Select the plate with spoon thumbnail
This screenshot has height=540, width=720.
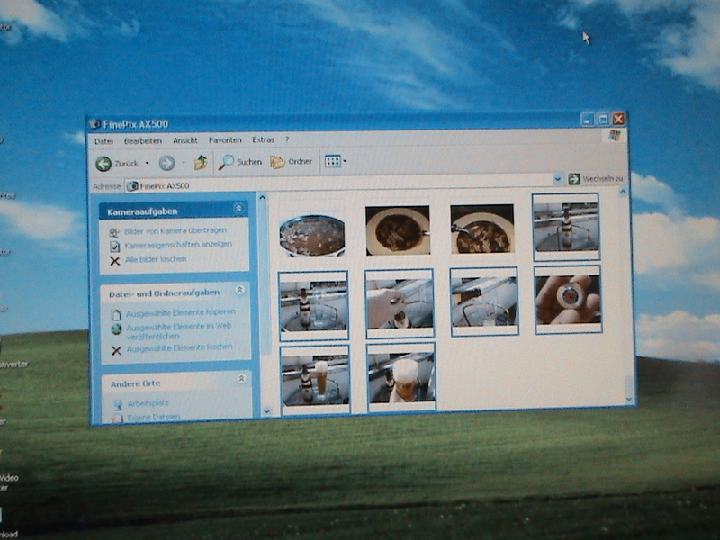(482, 229)
